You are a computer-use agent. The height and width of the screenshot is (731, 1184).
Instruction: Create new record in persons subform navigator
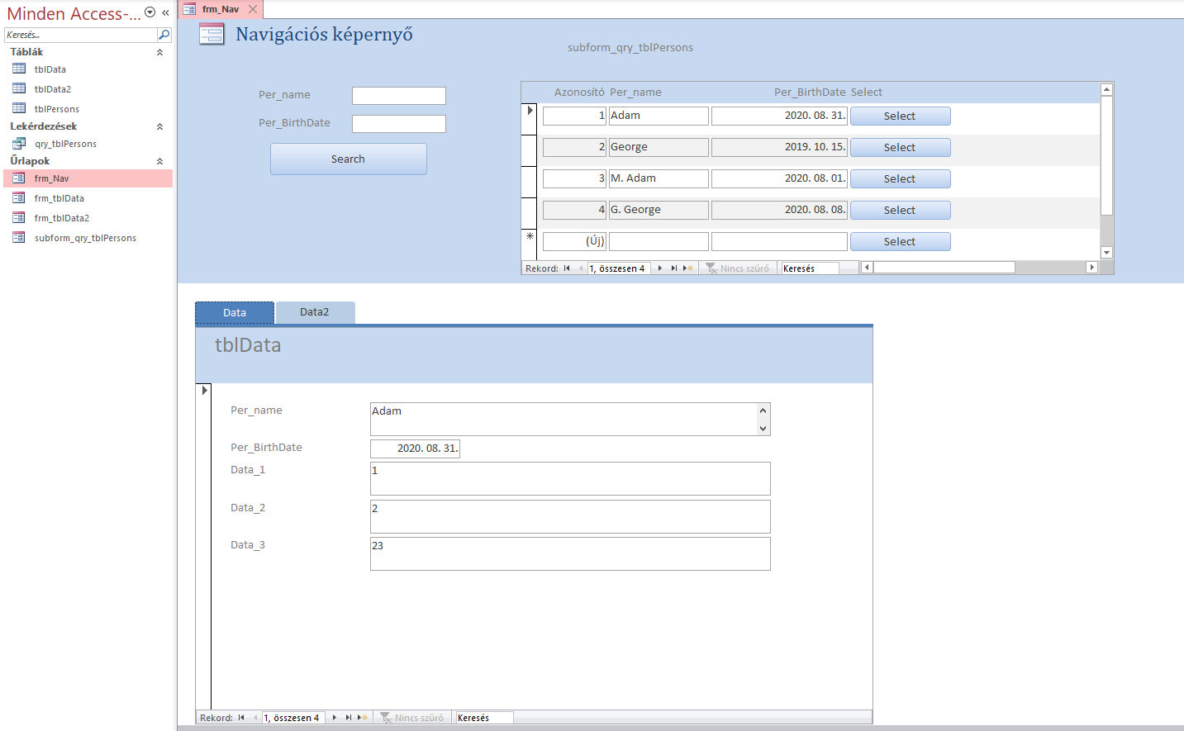[687, 268]
